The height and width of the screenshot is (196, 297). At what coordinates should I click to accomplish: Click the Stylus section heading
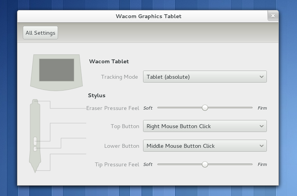[97, 95]
